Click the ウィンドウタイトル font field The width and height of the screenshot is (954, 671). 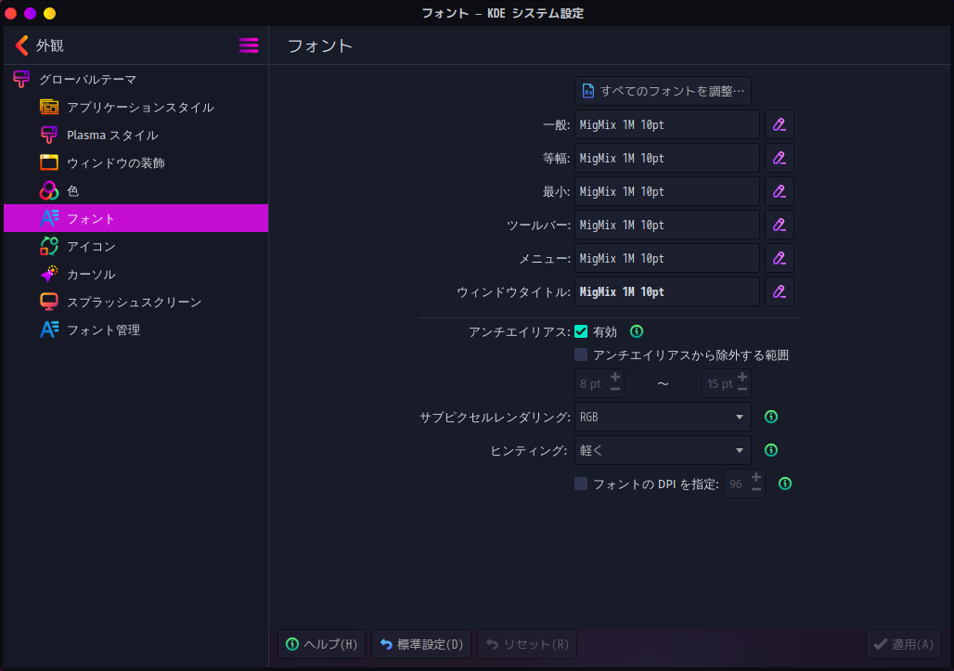tap(667, 292)
